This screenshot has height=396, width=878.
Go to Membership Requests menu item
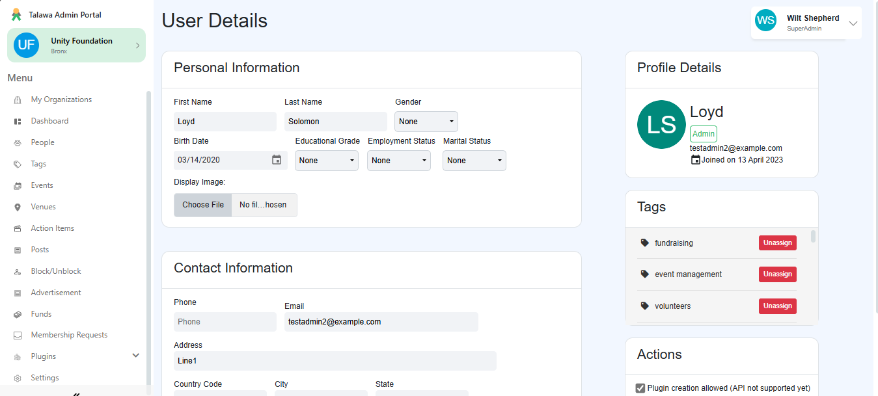tap(69, 335)
